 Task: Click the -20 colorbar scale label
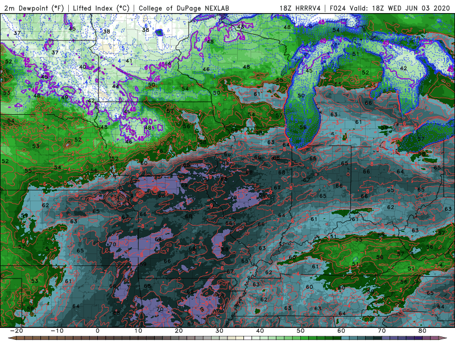click(16, 331)
